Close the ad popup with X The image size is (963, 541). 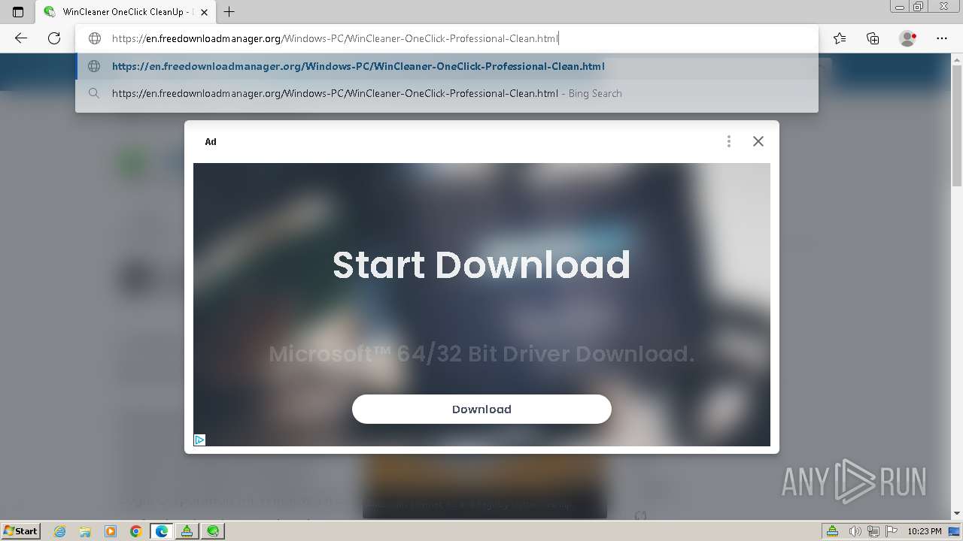pos(758,141)
